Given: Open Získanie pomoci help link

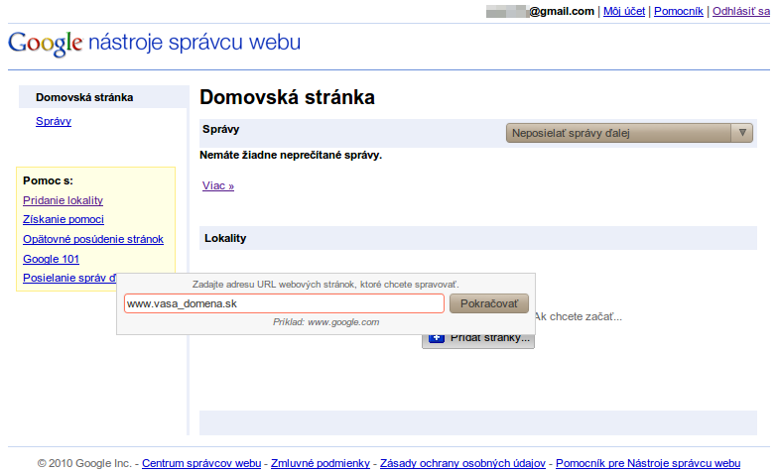Looking at the screenshot, I should point(64,219).
